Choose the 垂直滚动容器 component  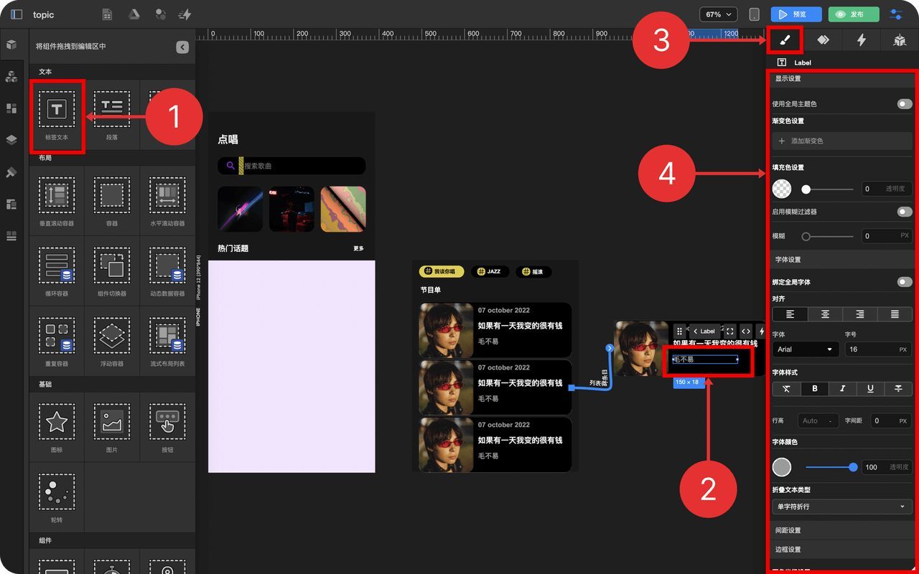pos(57,202)
